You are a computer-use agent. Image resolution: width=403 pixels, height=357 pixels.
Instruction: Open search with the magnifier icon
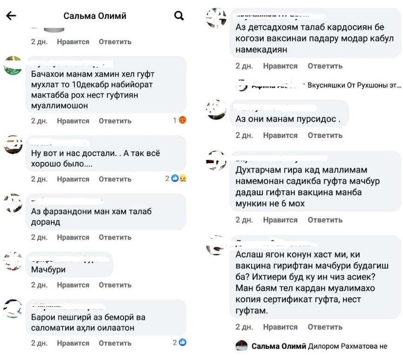click(x=179, y=16)
